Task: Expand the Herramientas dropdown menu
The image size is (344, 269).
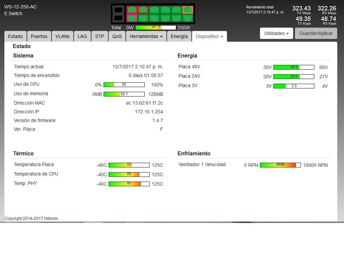Action: [146, 36]
